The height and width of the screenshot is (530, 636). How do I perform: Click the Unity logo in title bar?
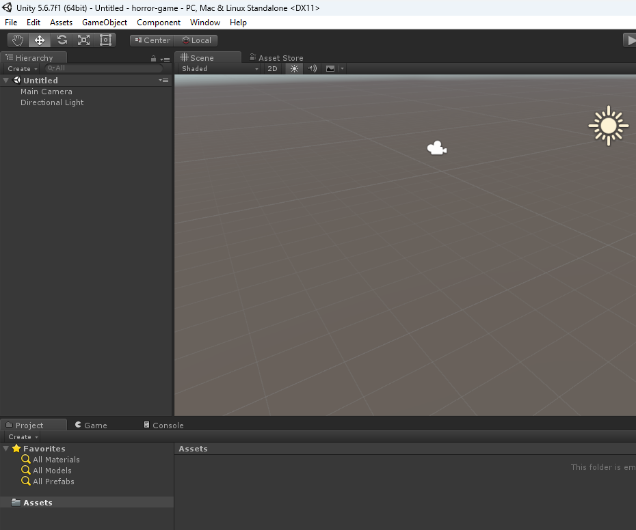[x=7, y=8]
